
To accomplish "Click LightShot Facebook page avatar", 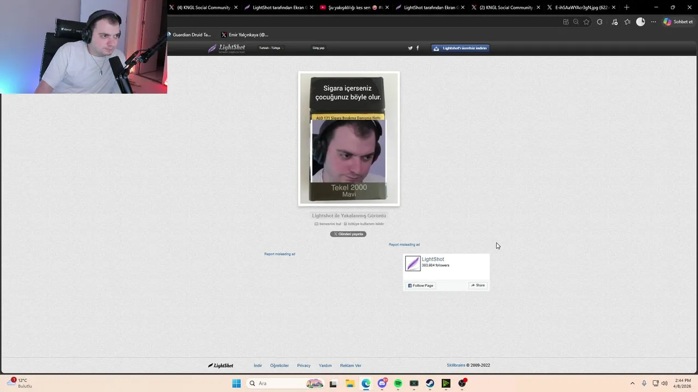I will coord(413,264).
